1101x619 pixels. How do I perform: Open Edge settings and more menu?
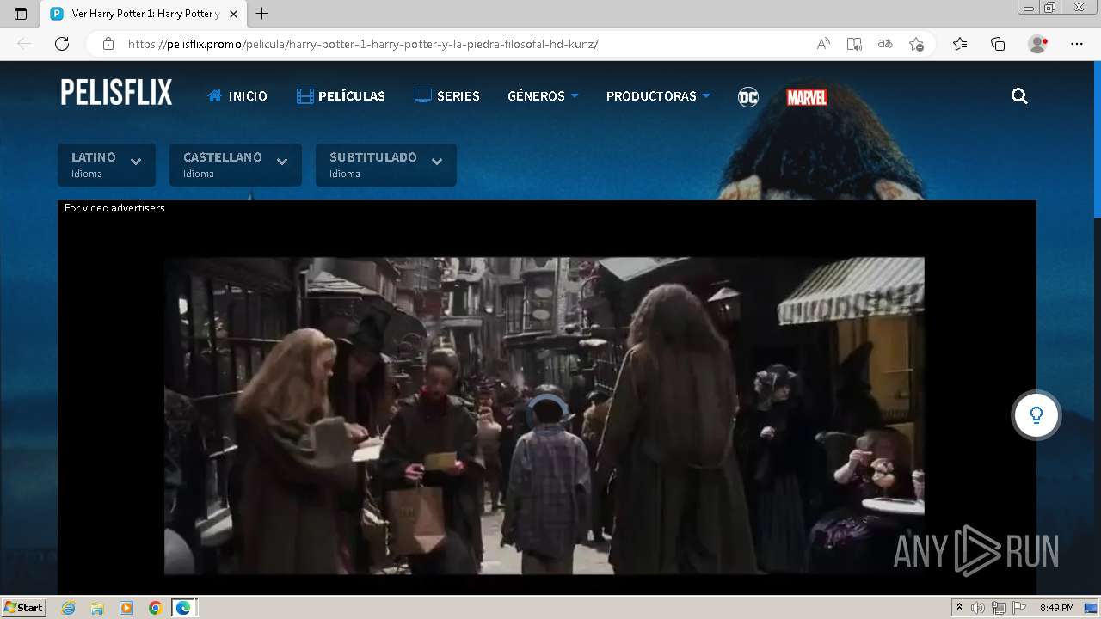pyautogui.click(x=1077, y=44)
